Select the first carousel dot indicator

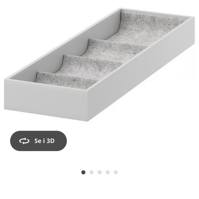(83, 172)
